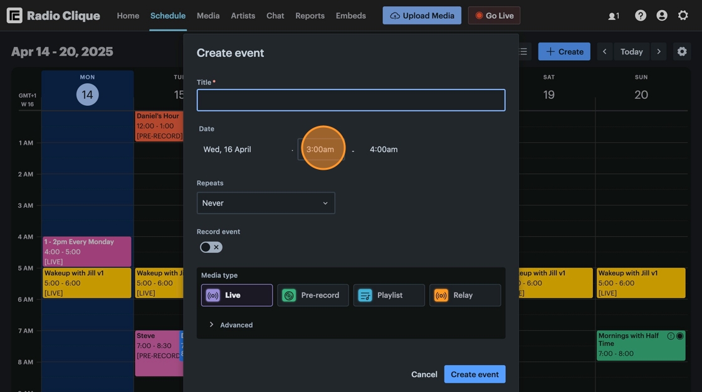Click the Radio Clique logo icon
Screen dimensions: 702x392
click(14, 16)
